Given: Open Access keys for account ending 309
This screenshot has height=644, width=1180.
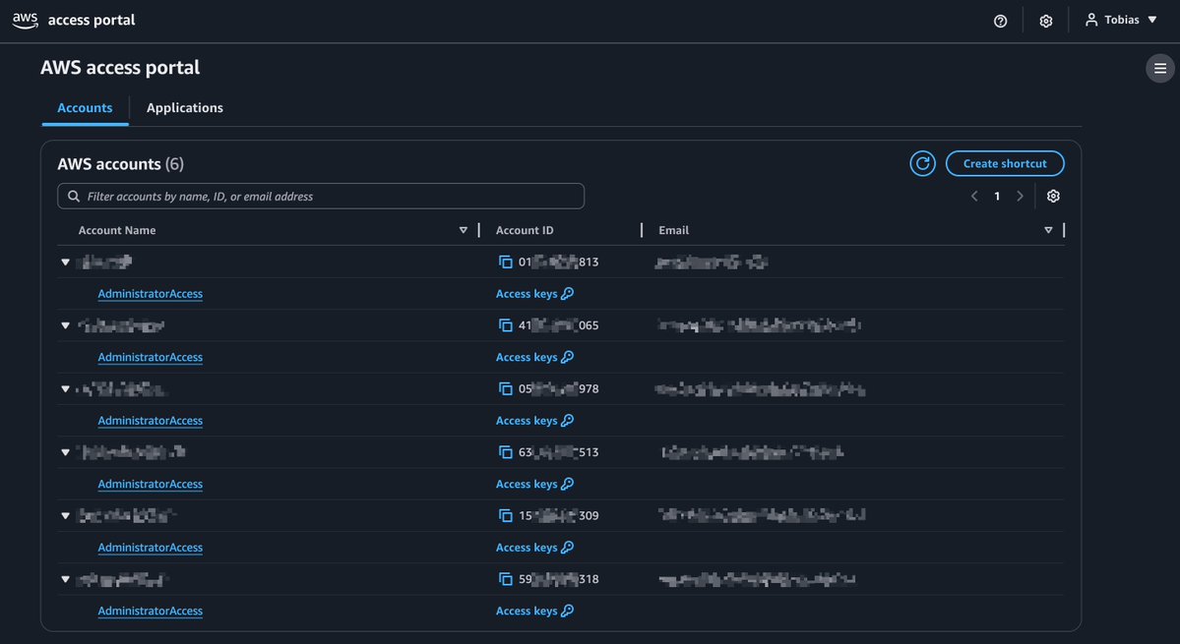Looking at the screenshot, I should coord(534,547).
